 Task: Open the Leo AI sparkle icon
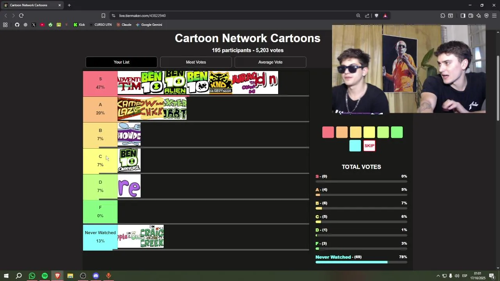(479, 16)
